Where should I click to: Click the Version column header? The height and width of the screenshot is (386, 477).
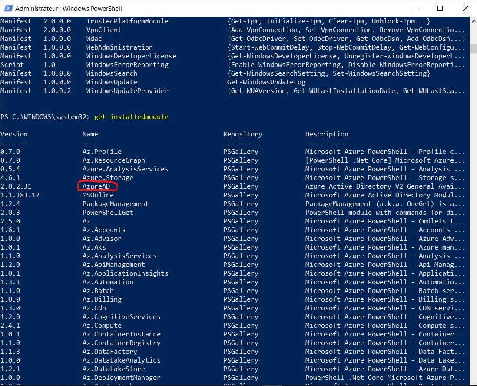coord(14,134)
